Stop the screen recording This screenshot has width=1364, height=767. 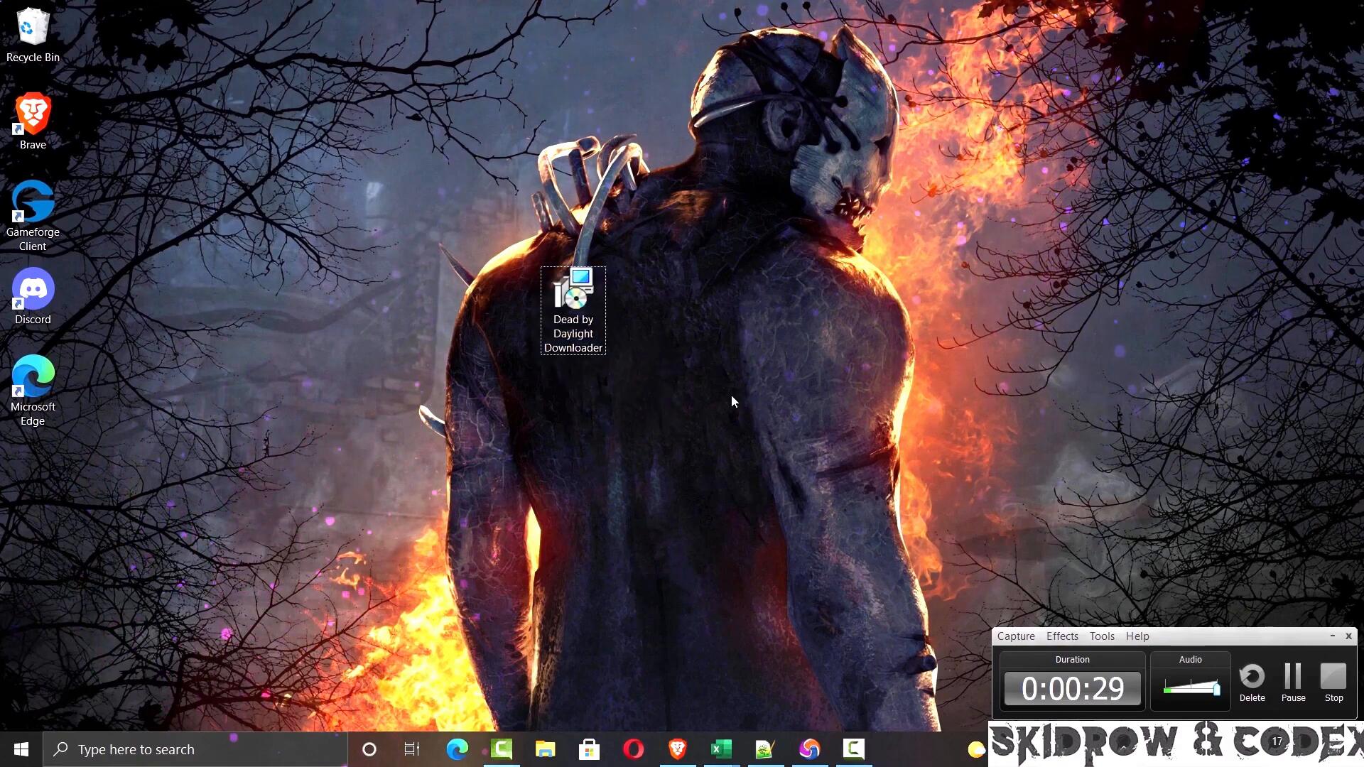tap(1333, 680)
